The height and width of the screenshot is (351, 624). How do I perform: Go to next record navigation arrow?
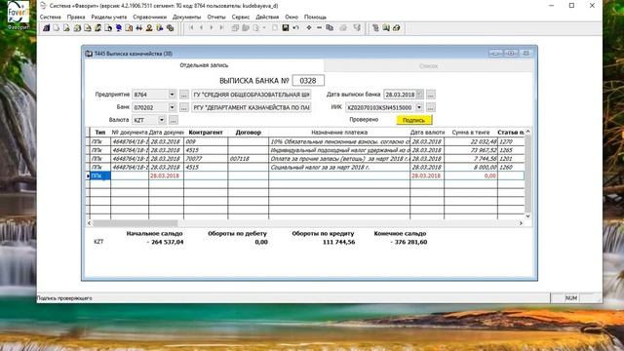tap(212, 28)
